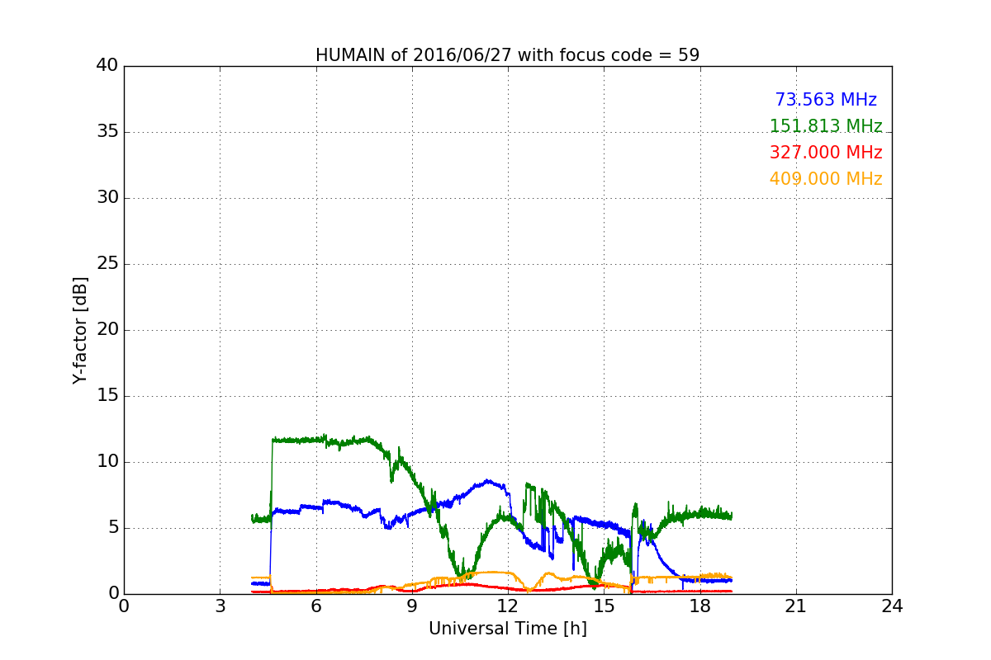This screenshot has width=991, height=660.
Task: Click the Universal Time [h] axis label
Action: [x=507, y=629]
